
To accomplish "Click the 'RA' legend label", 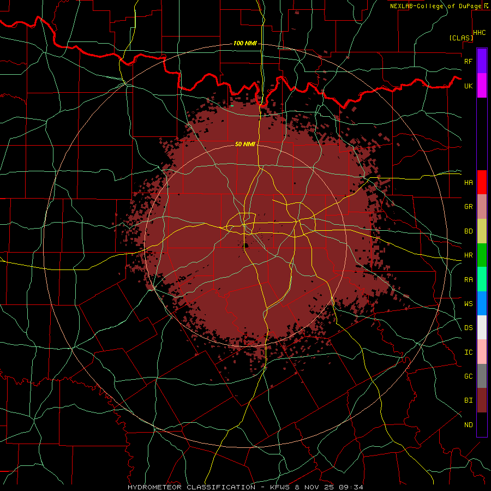I will click(x=468, y=280).
